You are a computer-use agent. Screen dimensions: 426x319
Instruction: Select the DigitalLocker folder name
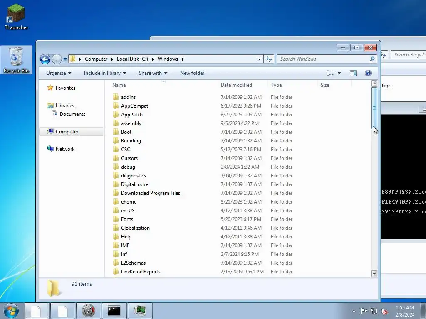tap(135, 184)
